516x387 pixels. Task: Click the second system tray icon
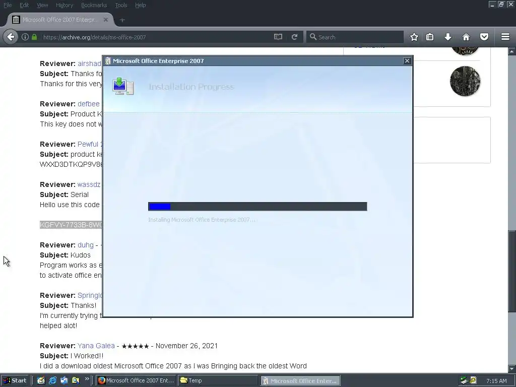click(x=473, y=381)
